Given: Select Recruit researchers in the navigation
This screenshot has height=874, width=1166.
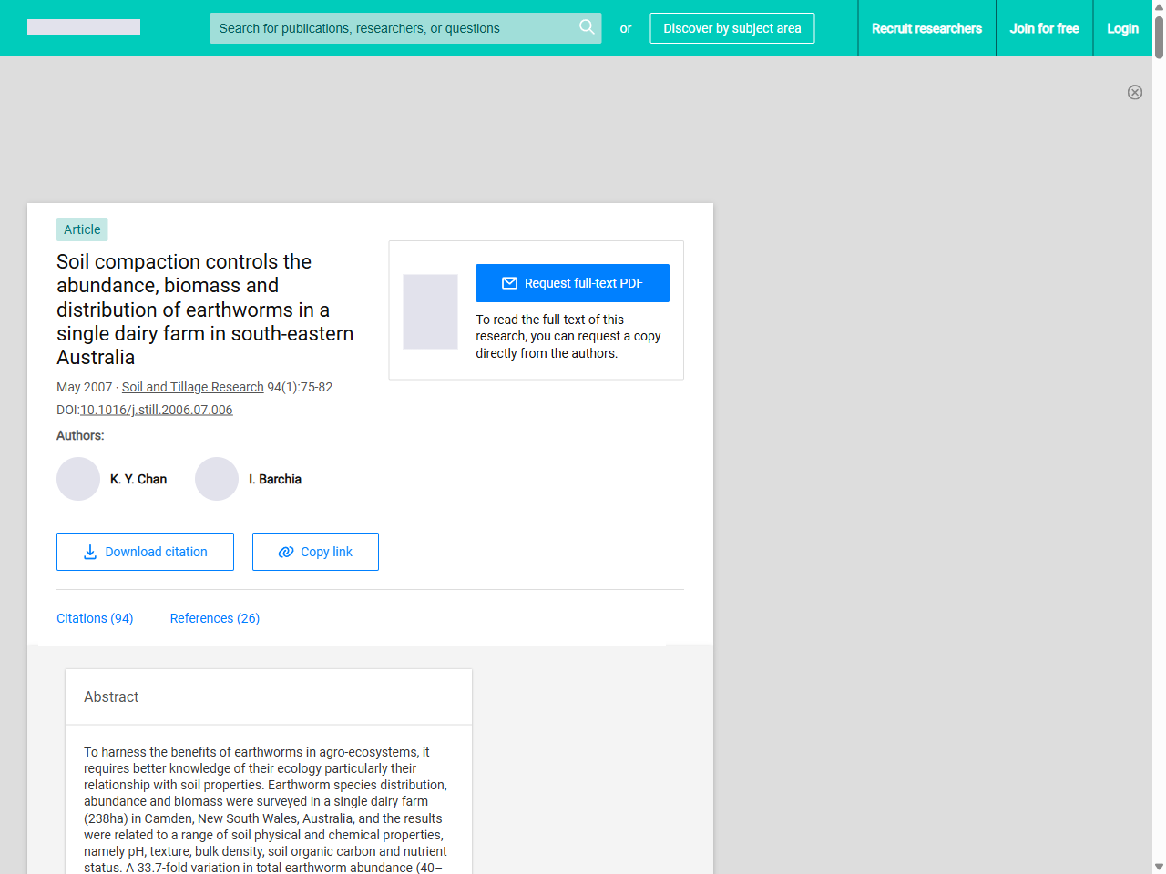Looking at the screenshot, I should (x=927, y=28).
